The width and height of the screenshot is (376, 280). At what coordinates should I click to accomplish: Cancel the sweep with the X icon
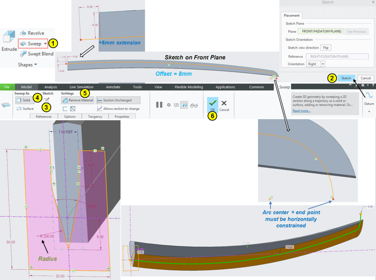coord(224,104)
